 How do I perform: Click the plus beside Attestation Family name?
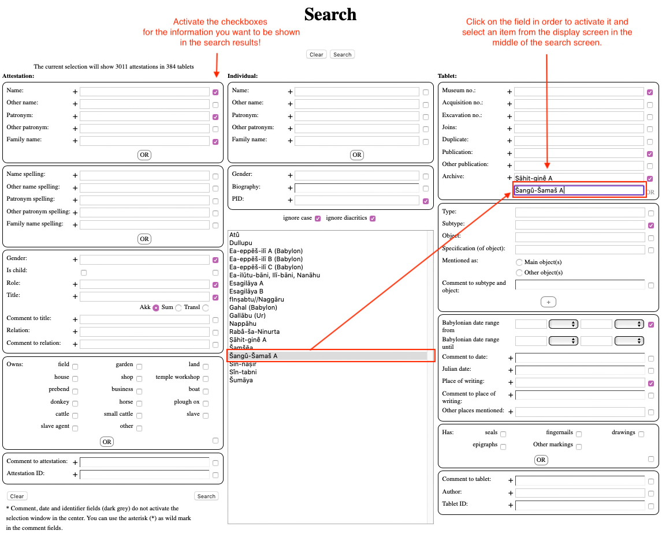75,141
